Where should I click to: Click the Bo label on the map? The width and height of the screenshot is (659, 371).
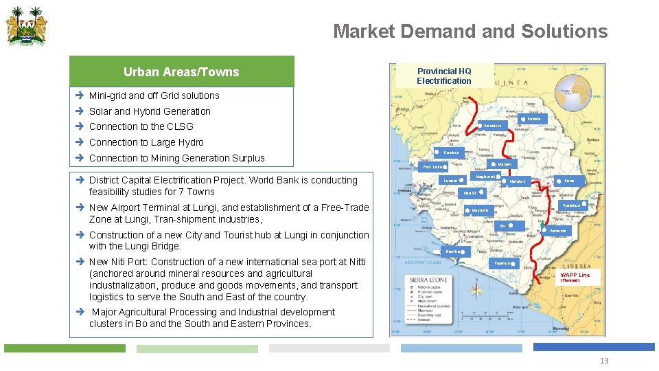[509, 226]
